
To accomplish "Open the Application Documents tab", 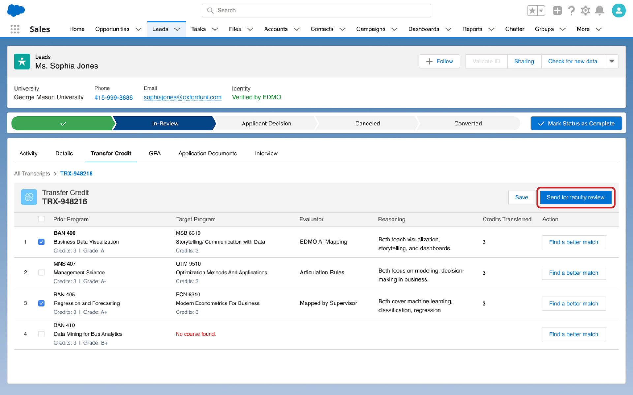I will [x=207, y=153].
